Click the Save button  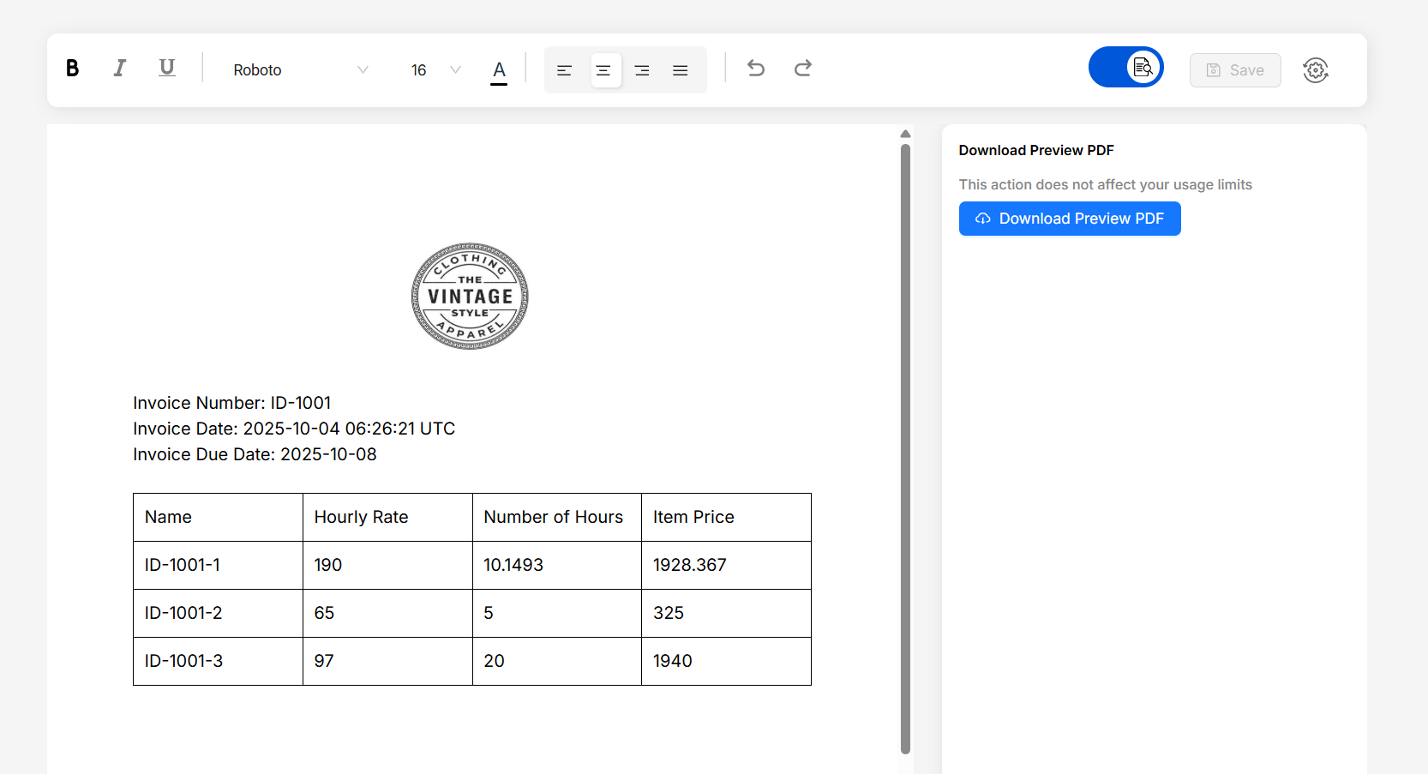coord(1235,70)
